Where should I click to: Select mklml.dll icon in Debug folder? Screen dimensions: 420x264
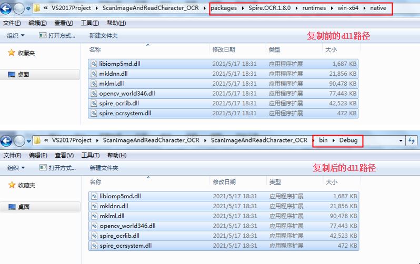[94, 216]
